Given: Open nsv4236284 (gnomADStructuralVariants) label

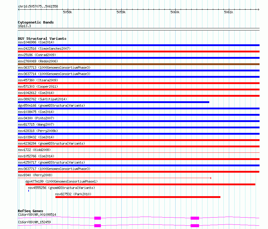Looking at the screenshot, I should [51, 143].
